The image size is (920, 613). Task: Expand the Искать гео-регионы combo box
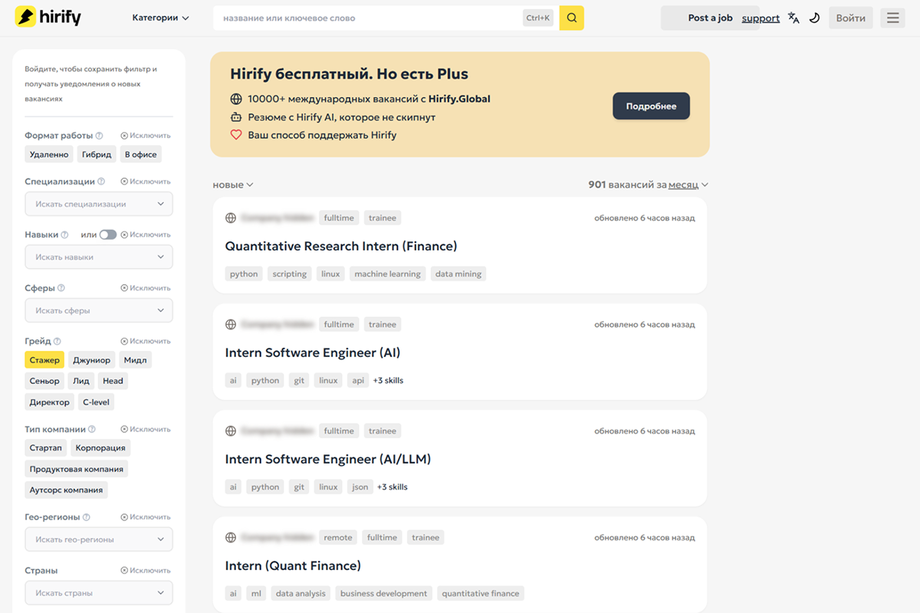click(x=99, y=539)
